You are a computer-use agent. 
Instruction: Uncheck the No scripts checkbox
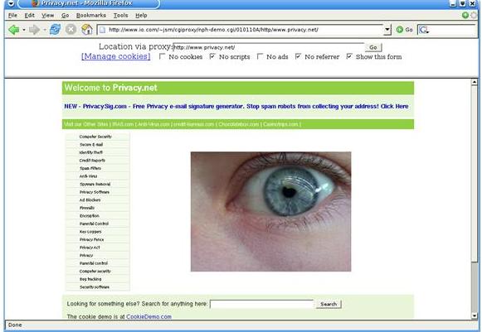(212, 56)
